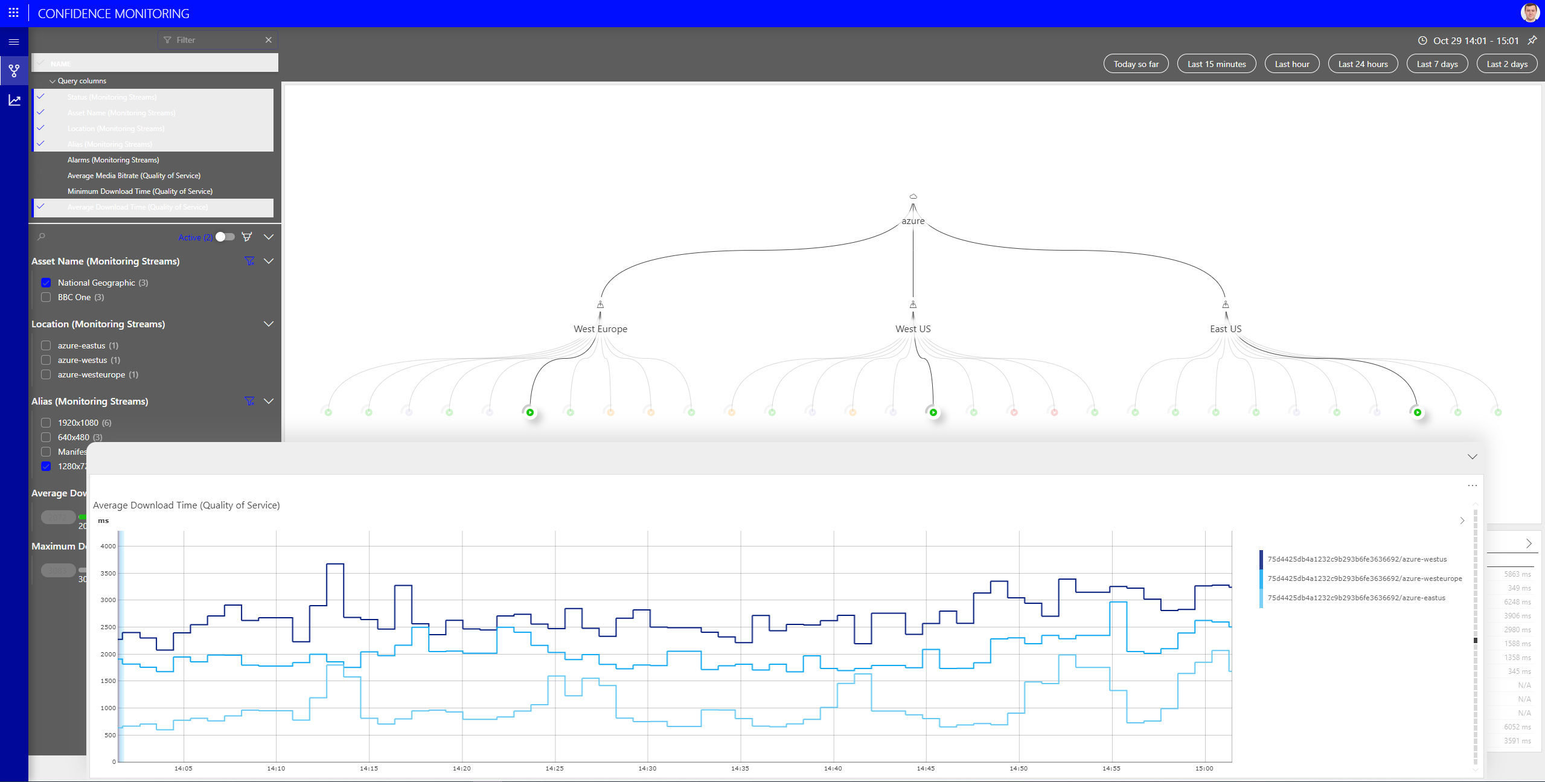The width and height of the screenshot is (1545, 782).
Task: Clear all filters funnel icon
Action: pos(246,237)
